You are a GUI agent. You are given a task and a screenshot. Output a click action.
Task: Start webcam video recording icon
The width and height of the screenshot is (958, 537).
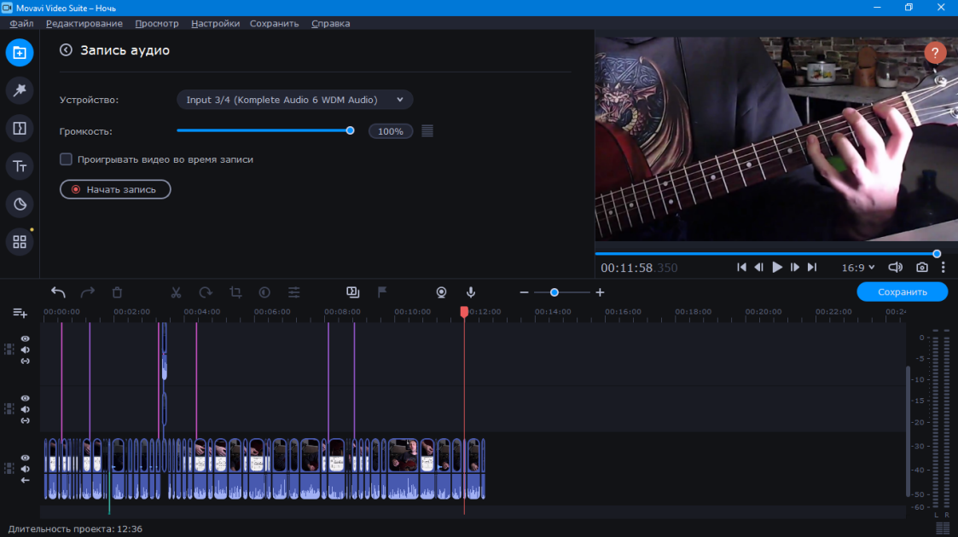coord(441,292)
